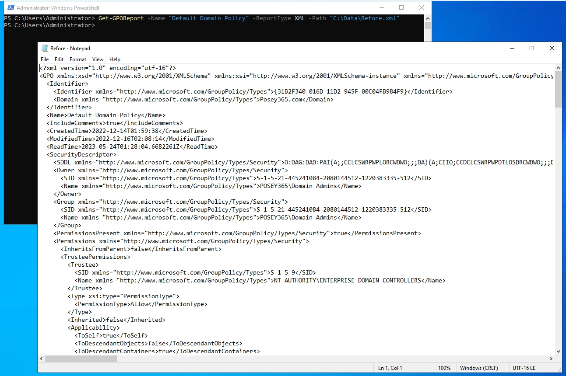Open the File menu
The image size is (566, 376).
tap(44, 59)
